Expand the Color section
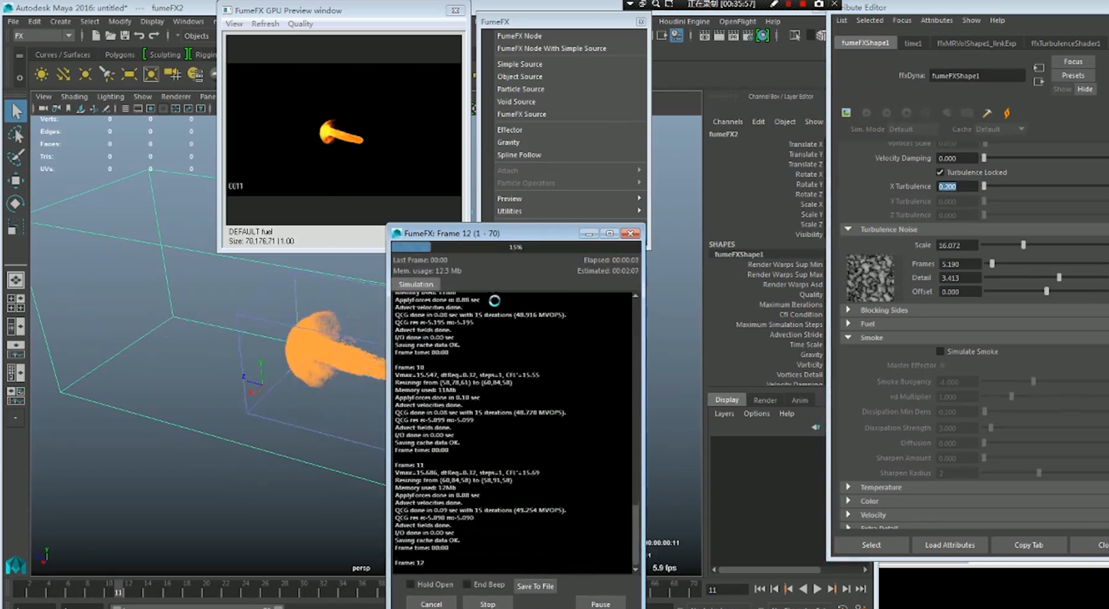This screenshot has height=609, width=1109. (x=848, y=501)
